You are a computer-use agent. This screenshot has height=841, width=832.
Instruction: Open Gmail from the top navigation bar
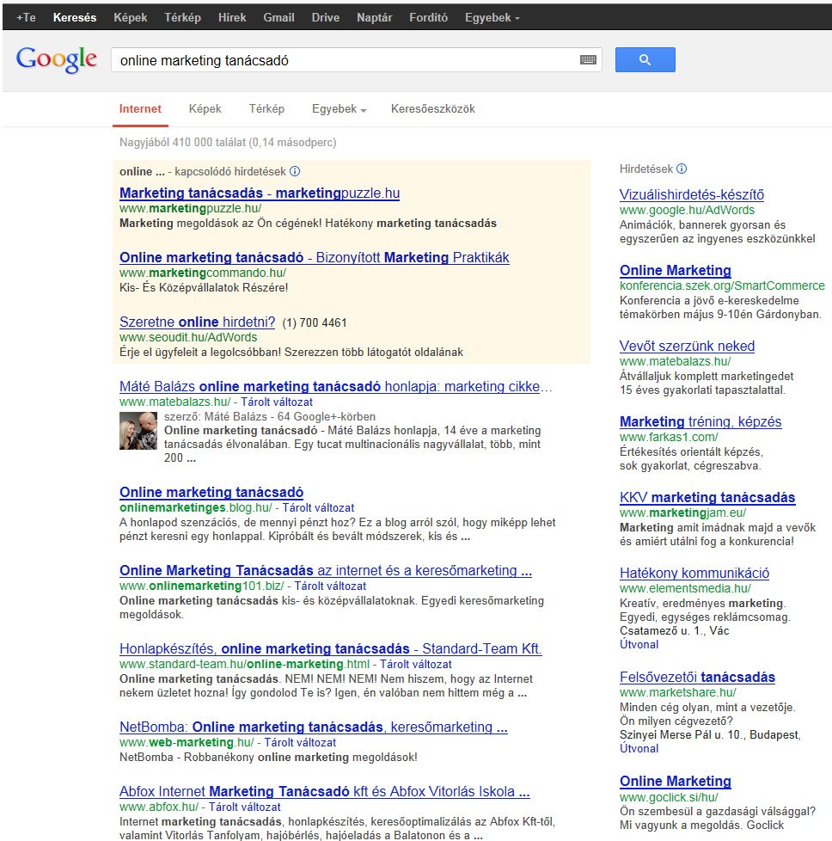click(x=278, y=17)
